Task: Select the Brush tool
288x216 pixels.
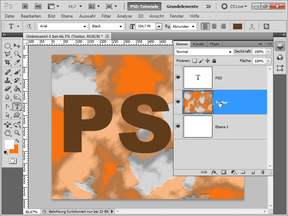Action: [x=17, y=72]
